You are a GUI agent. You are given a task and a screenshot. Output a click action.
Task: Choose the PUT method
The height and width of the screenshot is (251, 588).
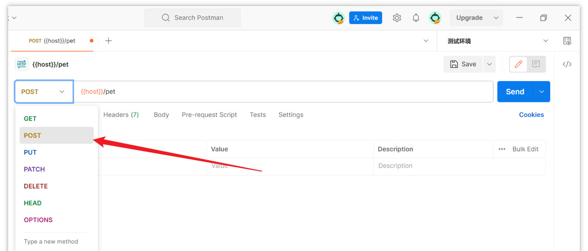point(57,152)
